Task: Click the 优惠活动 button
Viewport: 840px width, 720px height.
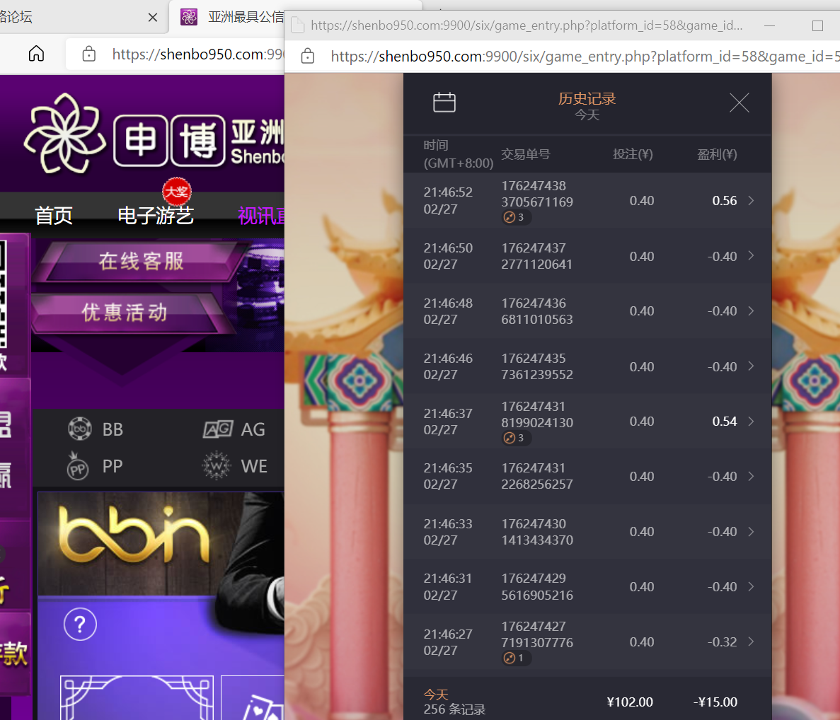Action: [x=125, y=312]
